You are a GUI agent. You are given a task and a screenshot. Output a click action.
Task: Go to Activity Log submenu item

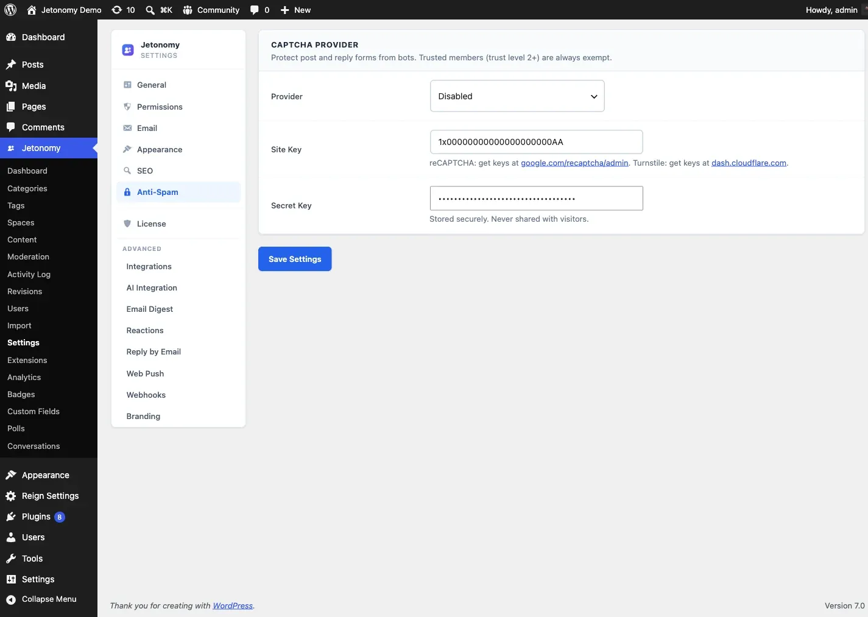pos(29,274)
